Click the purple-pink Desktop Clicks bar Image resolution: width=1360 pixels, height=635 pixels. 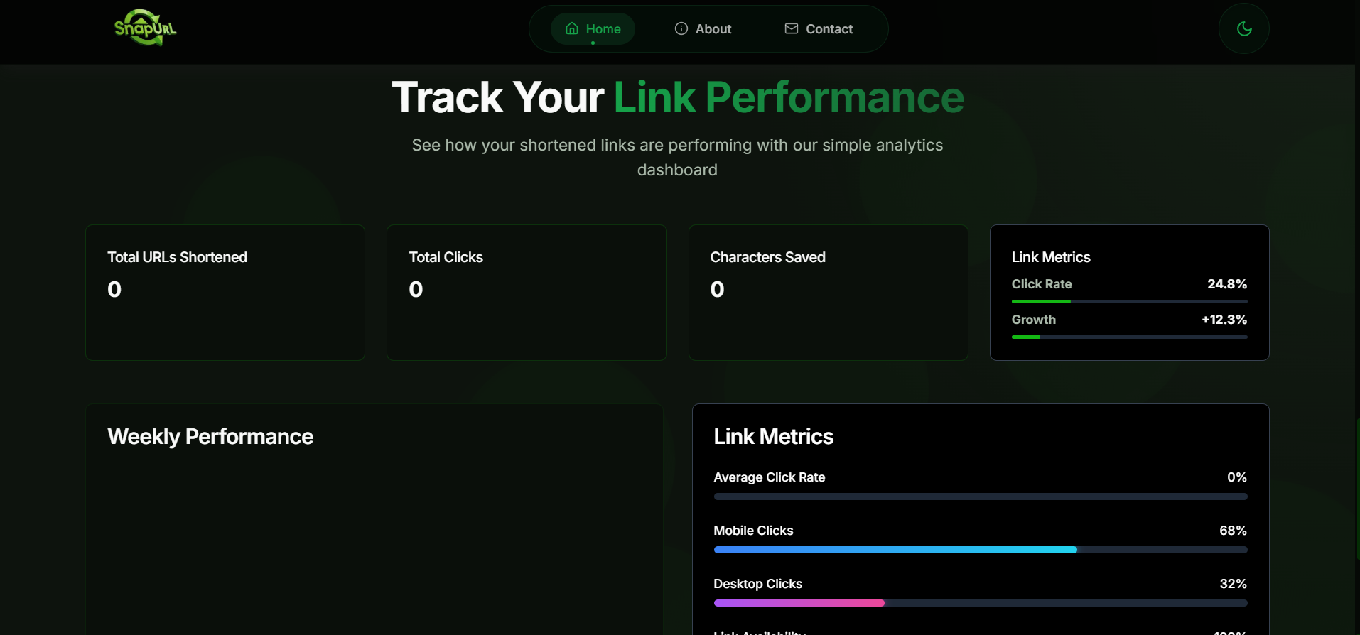[x=799, y=603]
